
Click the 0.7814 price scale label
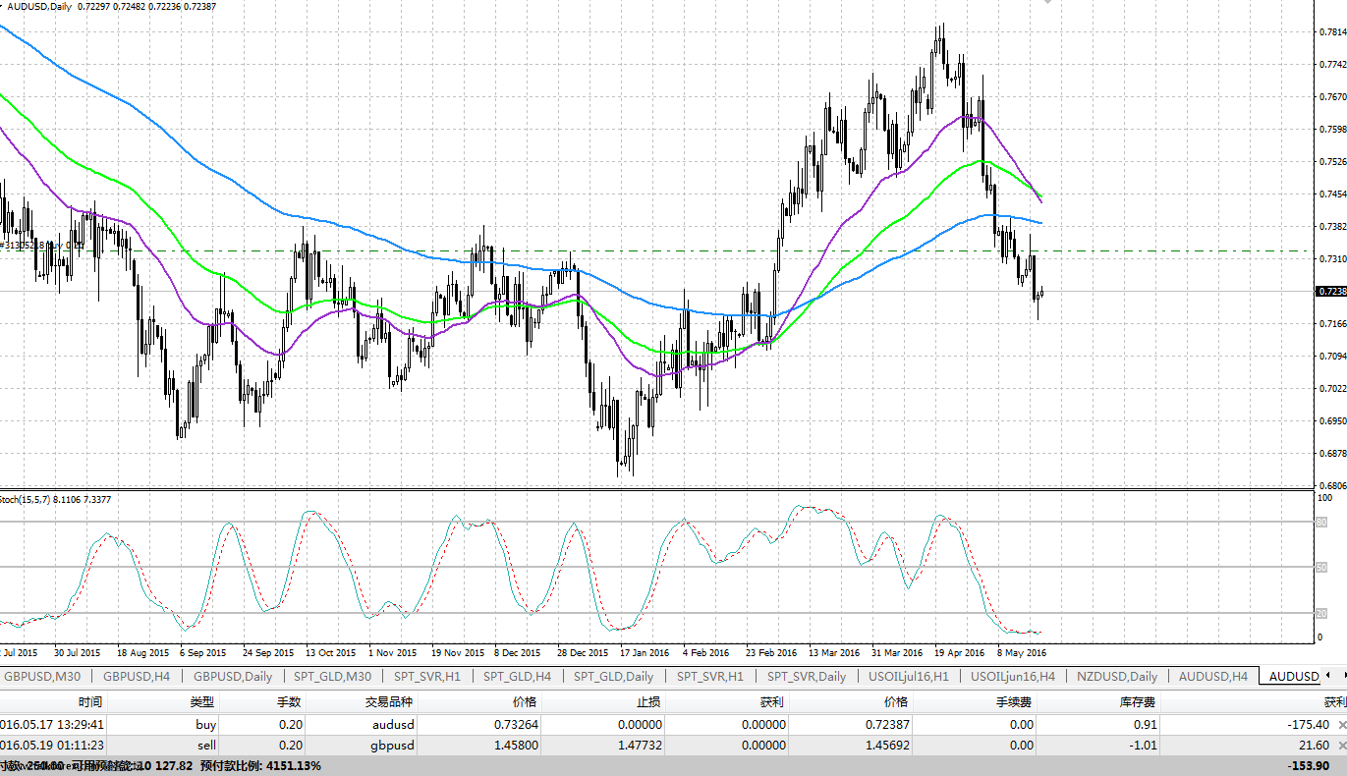pos(1331,32)
